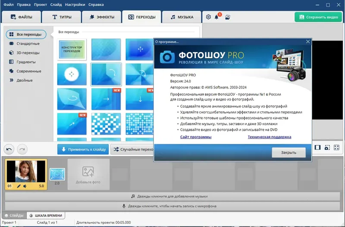Click Проект 1 in status bar
This screenshot has width=345, height=227.
tap(9, 222)
